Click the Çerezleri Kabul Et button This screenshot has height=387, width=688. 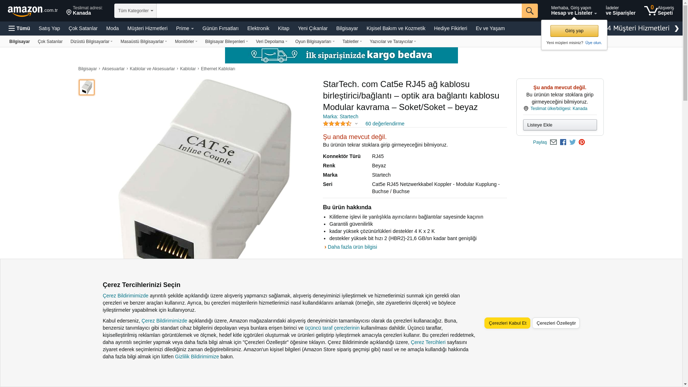(507, 323)
